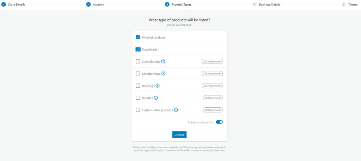Image resolution: width=361 pixels, height=161 pixels.
Task: Click the Continue button
Action: point(179,135)
